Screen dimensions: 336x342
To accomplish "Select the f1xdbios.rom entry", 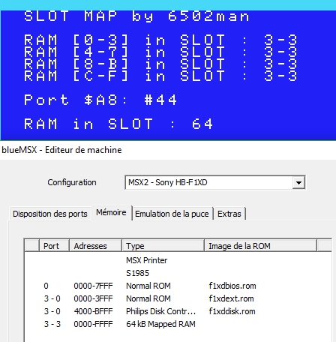I will tap(232, 286).
